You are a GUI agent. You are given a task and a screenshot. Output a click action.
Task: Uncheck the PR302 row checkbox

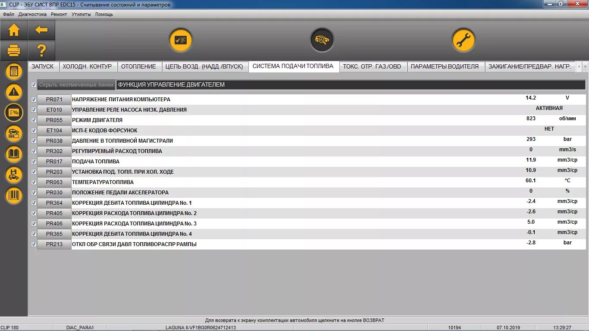pos(34,151)
